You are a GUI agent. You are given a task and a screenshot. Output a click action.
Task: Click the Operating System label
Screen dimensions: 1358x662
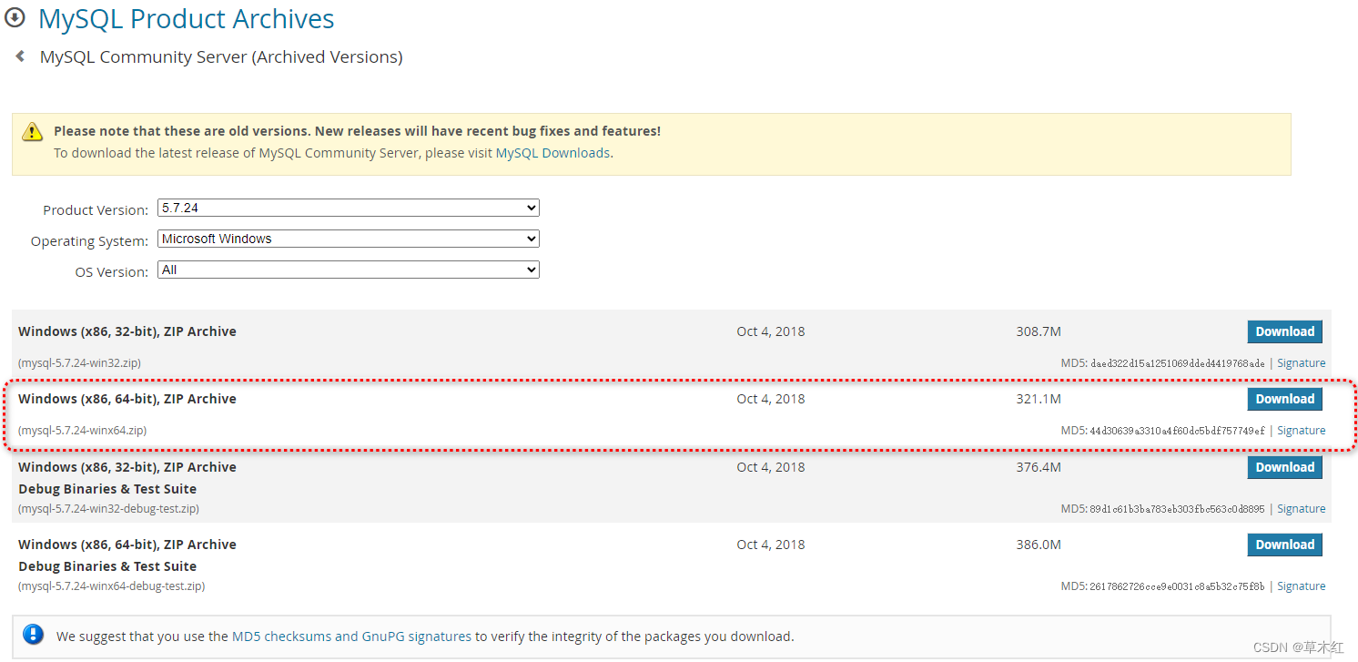pyautogui.click(x=89, y=241)
